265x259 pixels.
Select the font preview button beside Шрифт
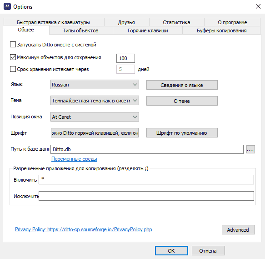95,133
